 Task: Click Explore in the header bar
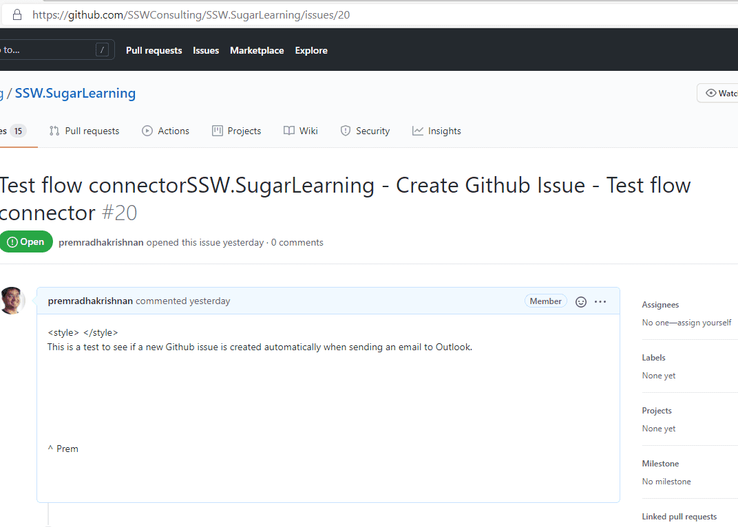(311, 50)
